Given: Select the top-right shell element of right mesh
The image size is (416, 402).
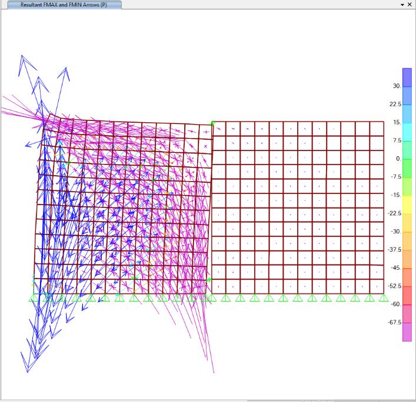Looking at the screenshot, I should point(377,129).
